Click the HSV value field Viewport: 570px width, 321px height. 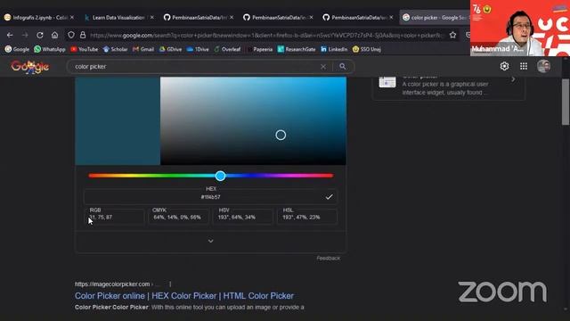click(242, 217)
